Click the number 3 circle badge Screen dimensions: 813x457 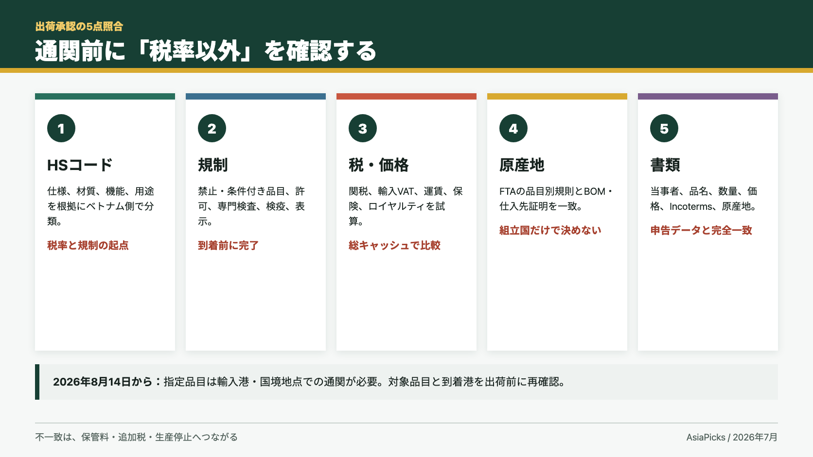point(363,128)
